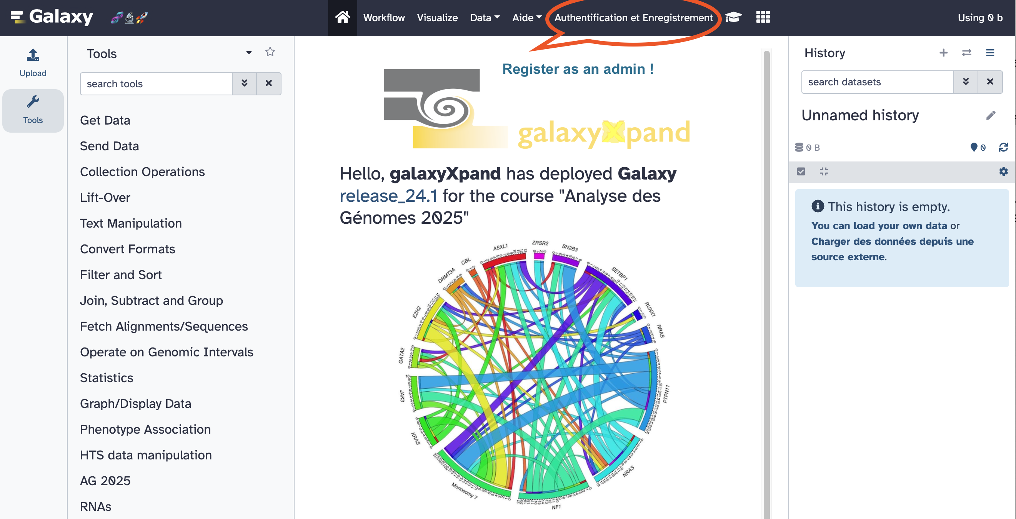This screenshot has width=1016, height=519.
Task: Toggle the select-all datasets checkbox
Action: pos(801,171)
